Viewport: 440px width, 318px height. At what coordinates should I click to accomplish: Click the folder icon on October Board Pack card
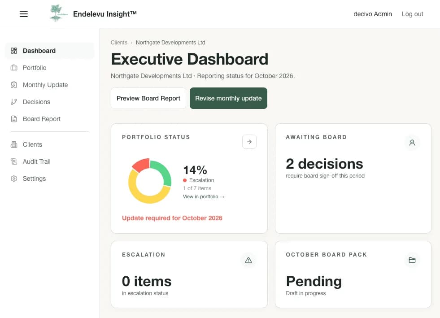pos(412,260)
